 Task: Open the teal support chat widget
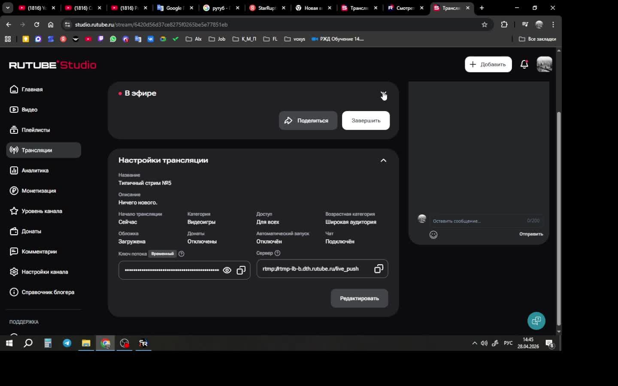coord(536,321)
